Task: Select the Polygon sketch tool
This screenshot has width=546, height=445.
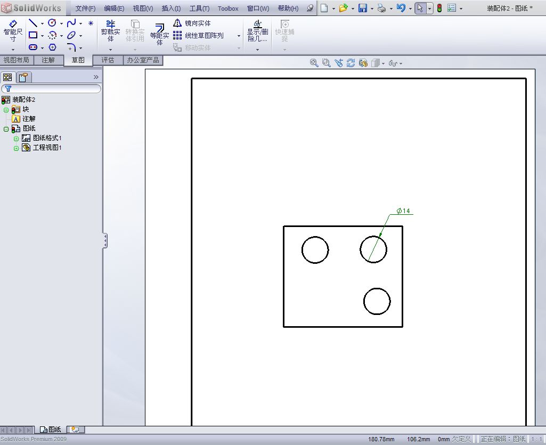Action: pos(52,47)
